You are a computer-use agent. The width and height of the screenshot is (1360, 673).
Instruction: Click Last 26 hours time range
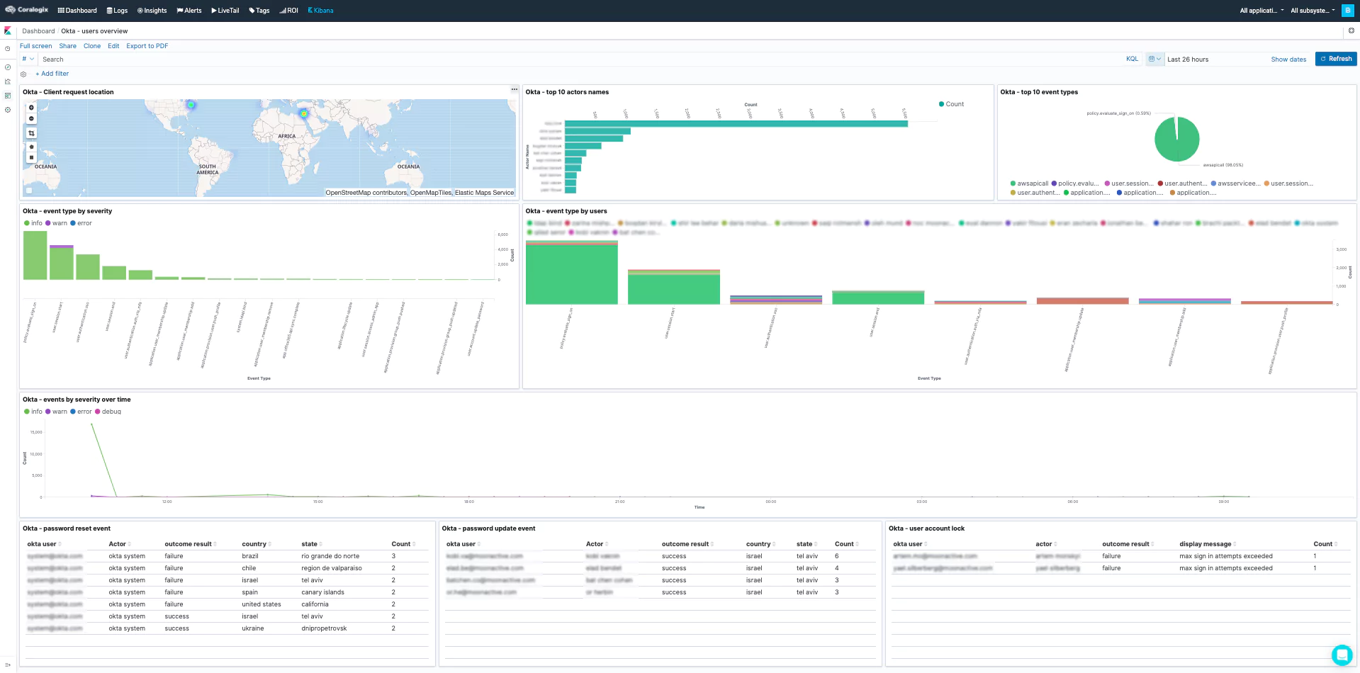[1188, 60]
